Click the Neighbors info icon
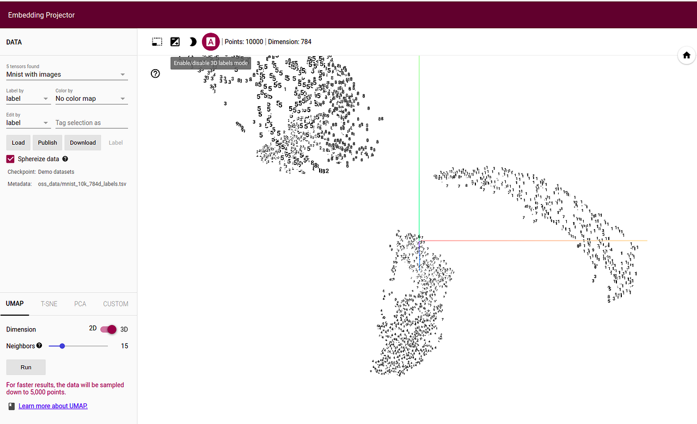 (39, 346)
